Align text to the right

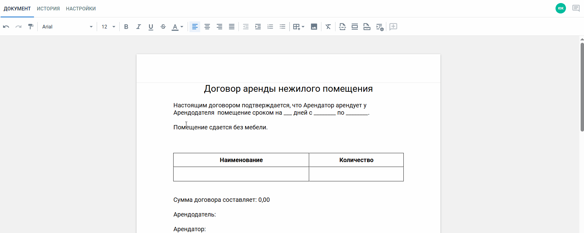(219, 27)
